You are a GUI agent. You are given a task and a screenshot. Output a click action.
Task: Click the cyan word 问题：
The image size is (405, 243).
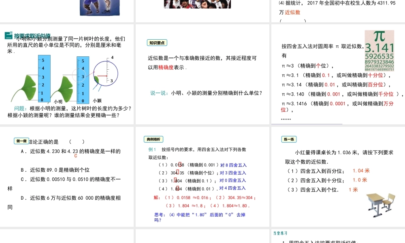click(x=21, y=109)
